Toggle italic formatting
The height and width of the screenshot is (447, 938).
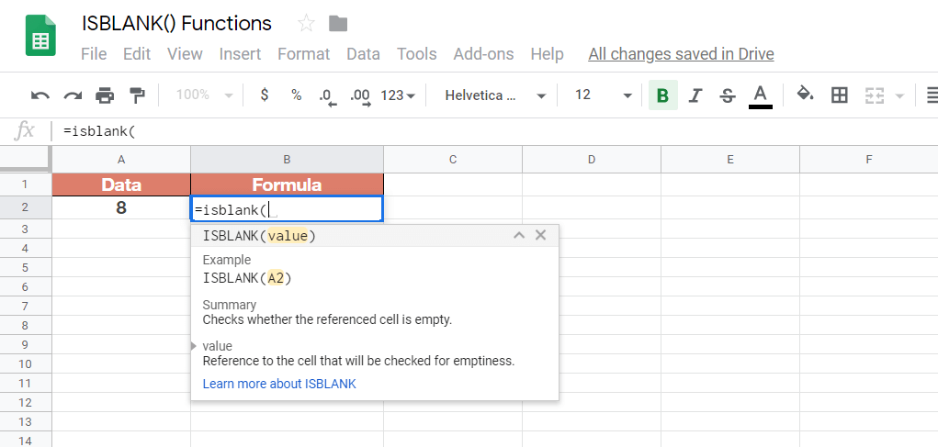pyautogui.click(x=695, y=95)
